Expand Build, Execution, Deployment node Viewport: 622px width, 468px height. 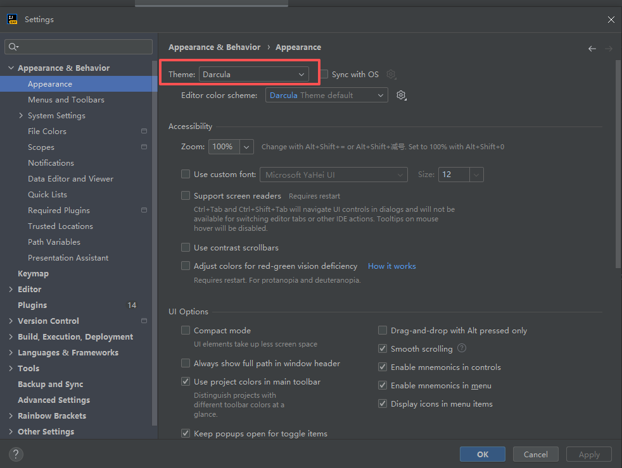pos(11,336)
